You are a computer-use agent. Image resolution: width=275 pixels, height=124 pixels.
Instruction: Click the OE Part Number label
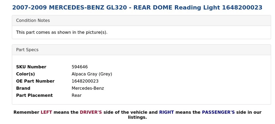pos(35,81)
